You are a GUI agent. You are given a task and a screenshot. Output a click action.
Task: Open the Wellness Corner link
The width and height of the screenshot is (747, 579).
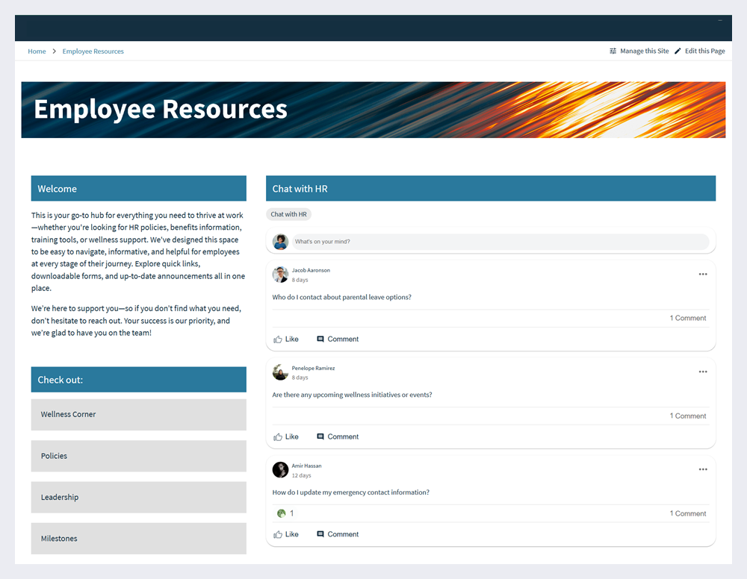(x=138, y=415)
